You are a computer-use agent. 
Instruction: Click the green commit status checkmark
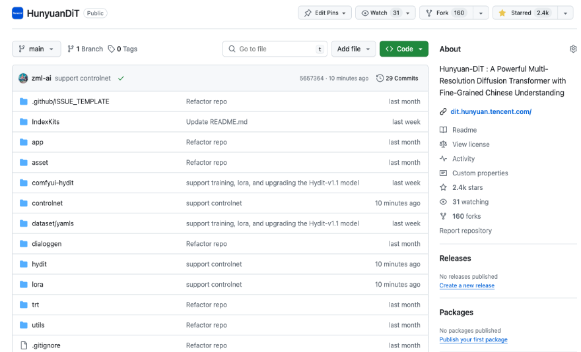[x=121, y=78]
